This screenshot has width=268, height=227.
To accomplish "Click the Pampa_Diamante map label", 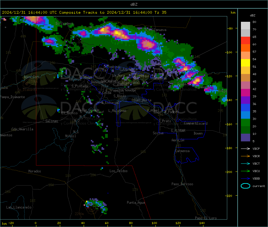I will [13, 97].
